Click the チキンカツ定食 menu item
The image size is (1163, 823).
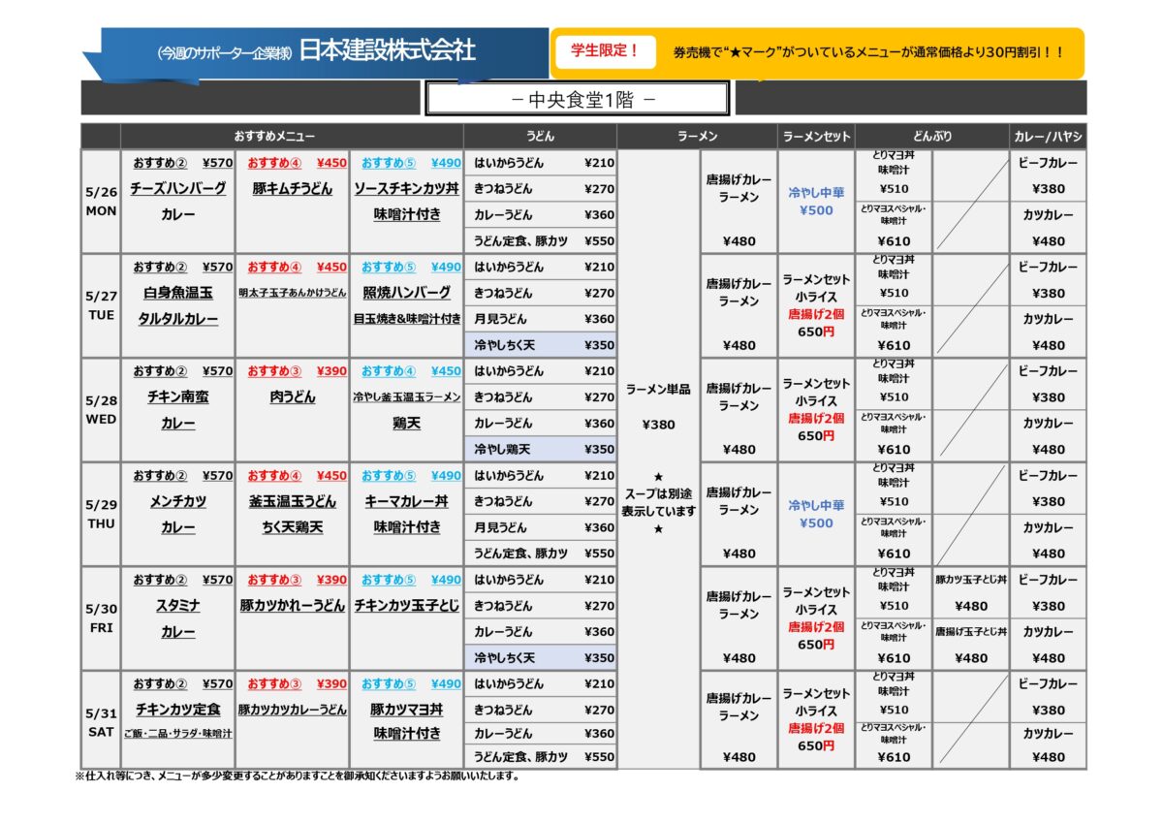(x=178, y=710)
